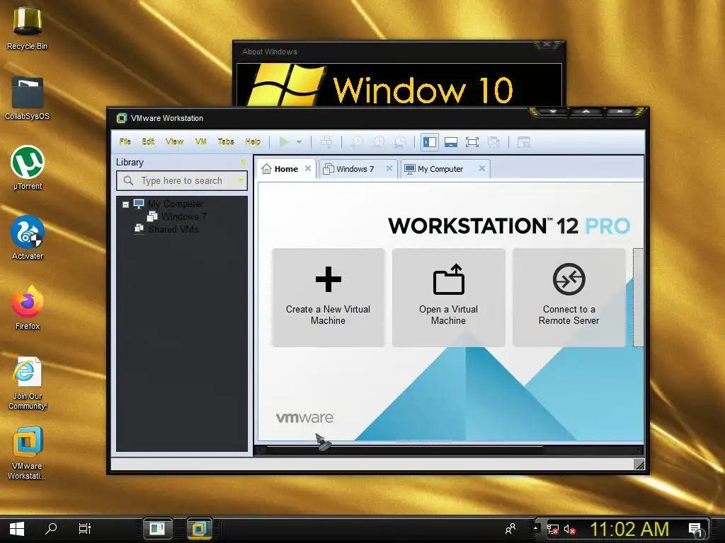Click the resize grip in VMware status bar
This screenshot has width=725, height=543.
639,465
